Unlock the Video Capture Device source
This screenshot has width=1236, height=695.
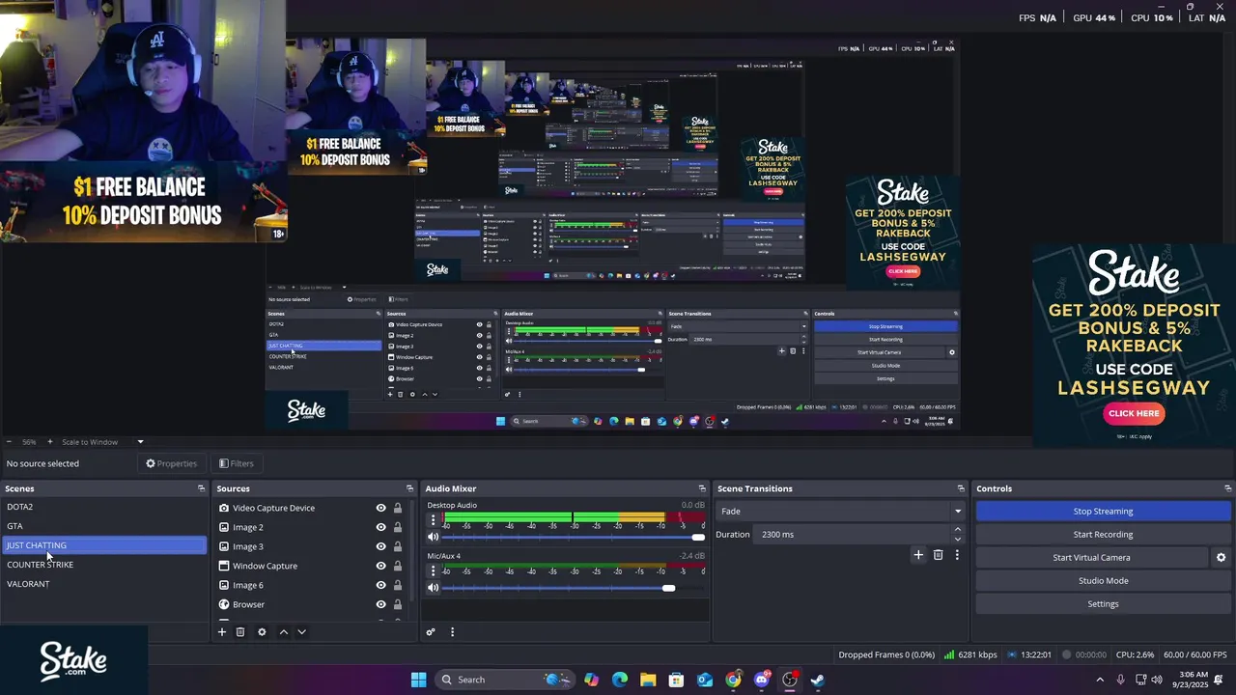397,508
